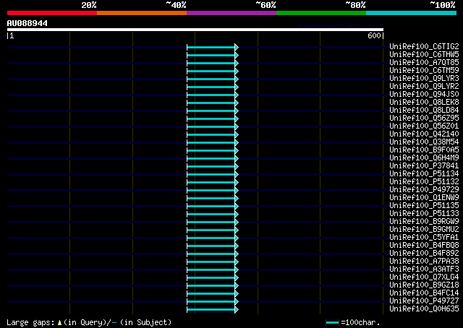Select the UniRef100_B9F0A5 label
This screenshot has height=328, width=463.
click(424, 150)
